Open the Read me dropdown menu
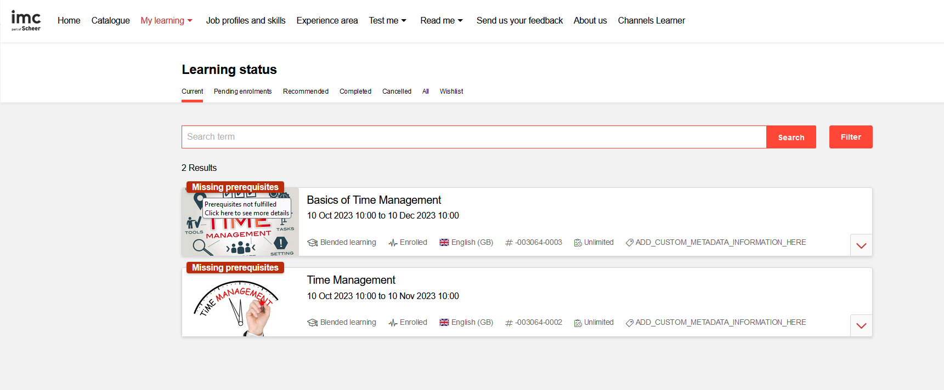The height and width of the screenshot is (390, 944). tap(442, 21)
